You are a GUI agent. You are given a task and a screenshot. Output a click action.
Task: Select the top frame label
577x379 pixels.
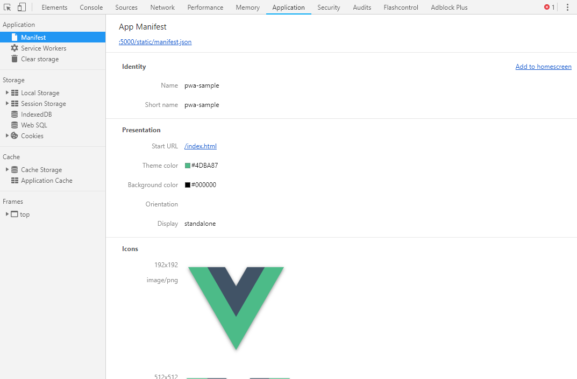point(25,214)
